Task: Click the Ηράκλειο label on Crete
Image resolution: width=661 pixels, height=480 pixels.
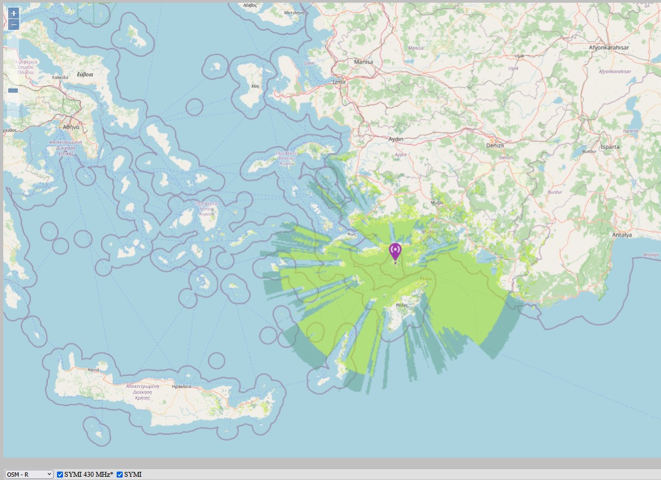Action: point(182,387)
